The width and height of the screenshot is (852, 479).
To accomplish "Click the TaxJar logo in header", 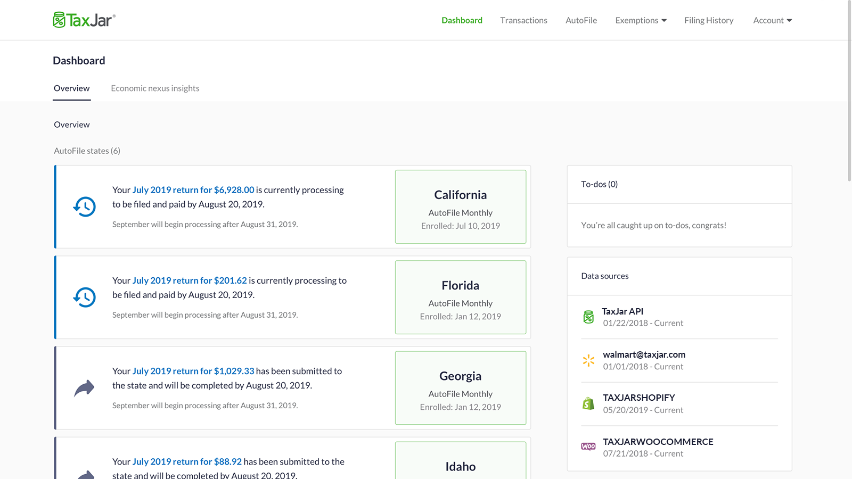I will click(x=84, y=20).
